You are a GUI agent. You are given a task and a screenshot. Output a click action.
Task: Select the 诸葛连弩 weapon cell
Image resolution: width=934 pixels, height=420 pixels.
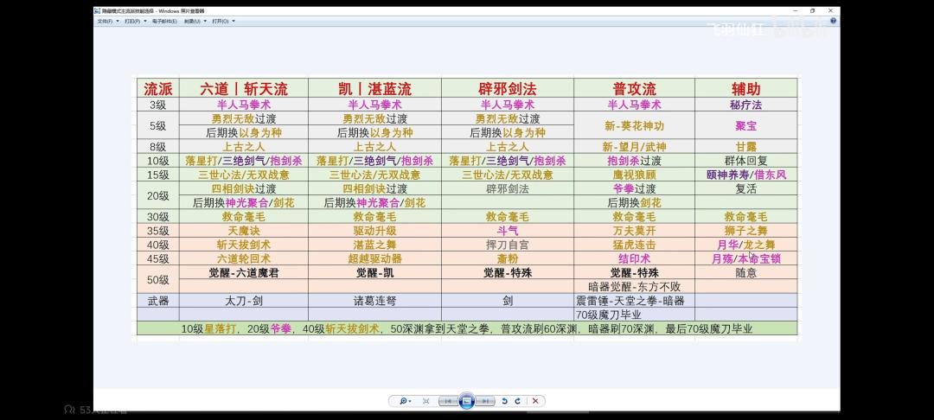tap(374, 301)
